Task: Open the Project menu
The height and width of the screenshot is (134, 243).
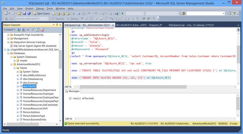Action: click(x=29, y=9)
